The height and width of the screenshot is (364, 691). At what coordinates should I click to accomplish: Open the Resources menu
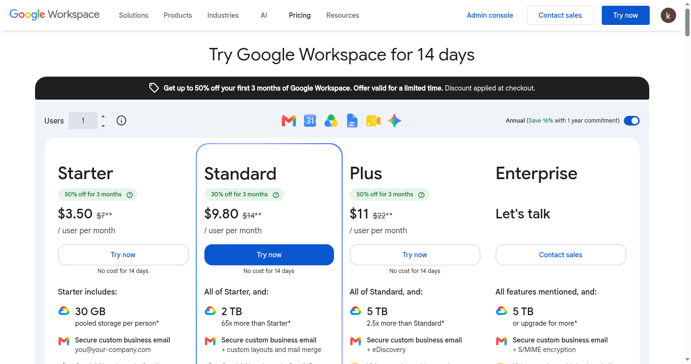tap(343, 15)
